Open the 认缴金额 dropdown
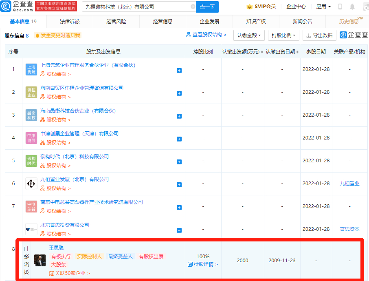Image resolution: width=369 pixels, height=281 pixels. tap(249, 35)
